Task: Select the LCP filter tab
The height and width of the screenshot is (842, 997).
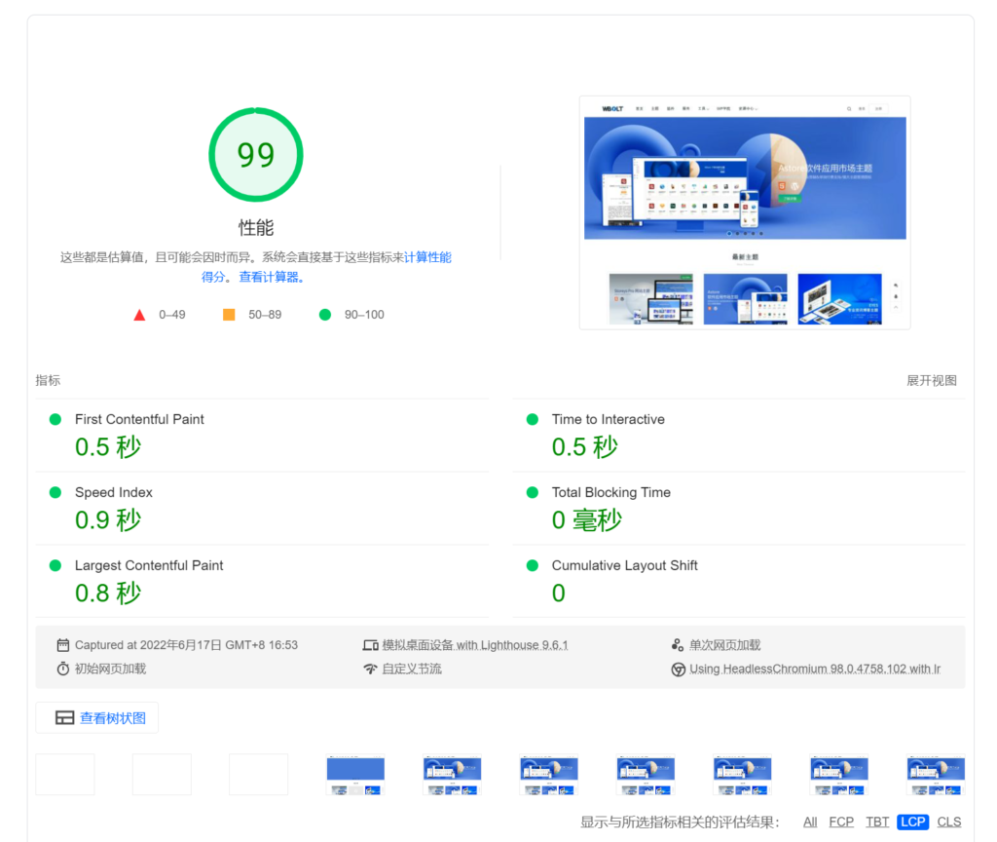Action: (913, 822)
